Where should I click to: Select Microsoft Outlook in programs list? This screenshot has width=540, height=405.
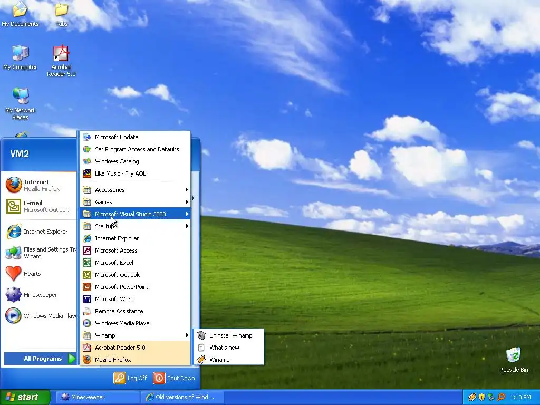coord(135,274)
